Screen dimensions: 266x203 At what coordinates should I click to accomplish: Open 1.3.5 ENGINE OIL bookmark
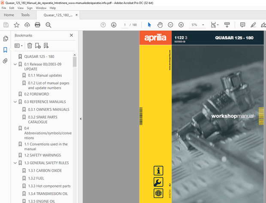[x=42, y=201]
